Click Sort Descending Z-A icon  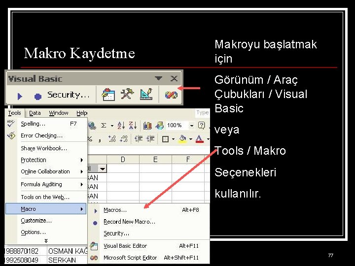tap(133, 125)
